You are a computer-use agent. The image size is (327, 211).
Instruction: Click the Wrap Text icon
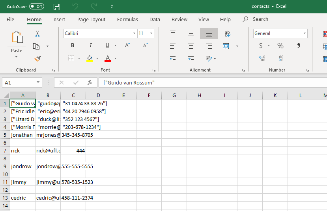click(x=227, y=34)
